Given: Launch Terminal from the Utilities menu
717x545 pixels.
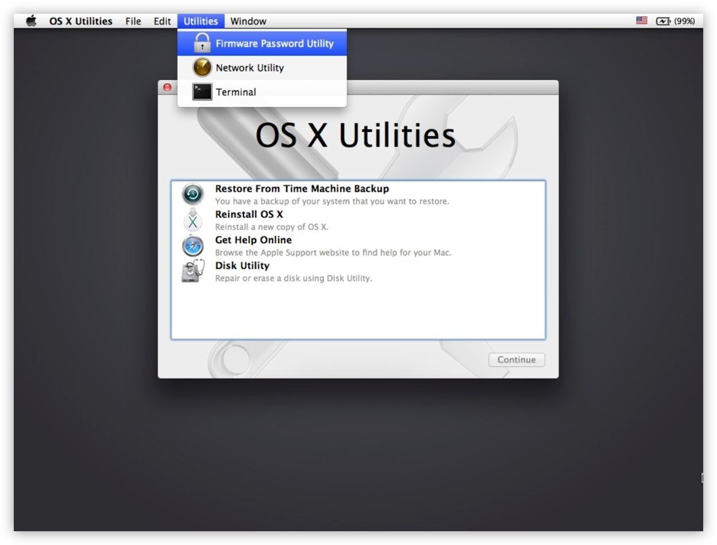Looking at the screenshot, I should pos(262,92).
